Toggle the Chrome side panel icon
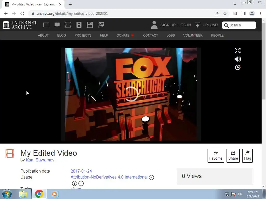Screen dimensions: 266x199 244,13
